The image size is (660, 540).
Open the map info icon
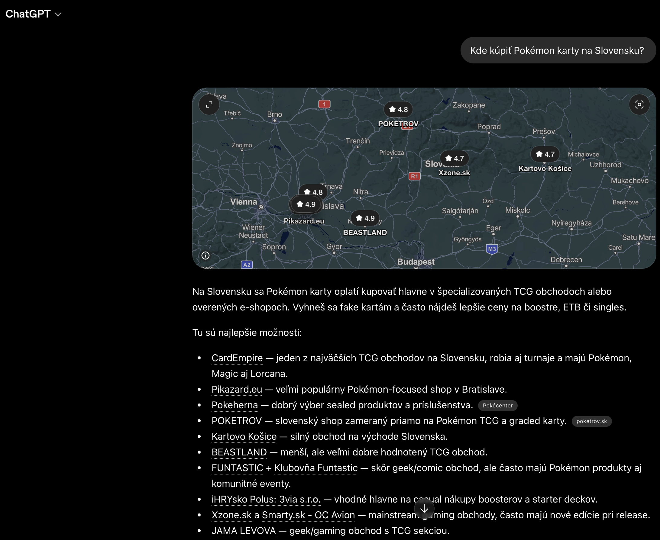205,256
